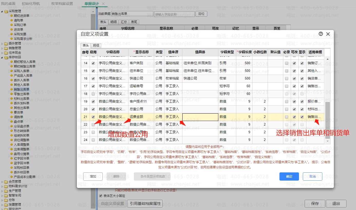Click the folder icon beside 往来现金
This screenshot has height=210, width=356.
click(x=6, y=53)
